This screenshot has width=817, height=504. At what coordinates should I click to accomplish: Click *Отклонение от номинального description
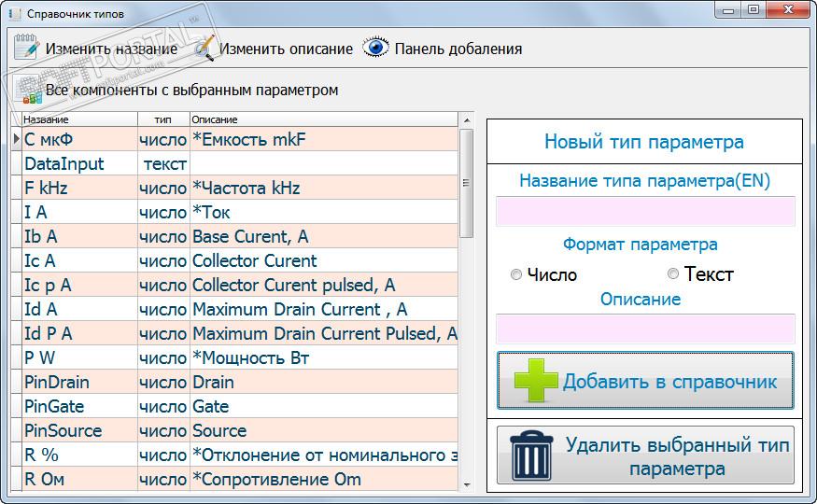[324, 455]
